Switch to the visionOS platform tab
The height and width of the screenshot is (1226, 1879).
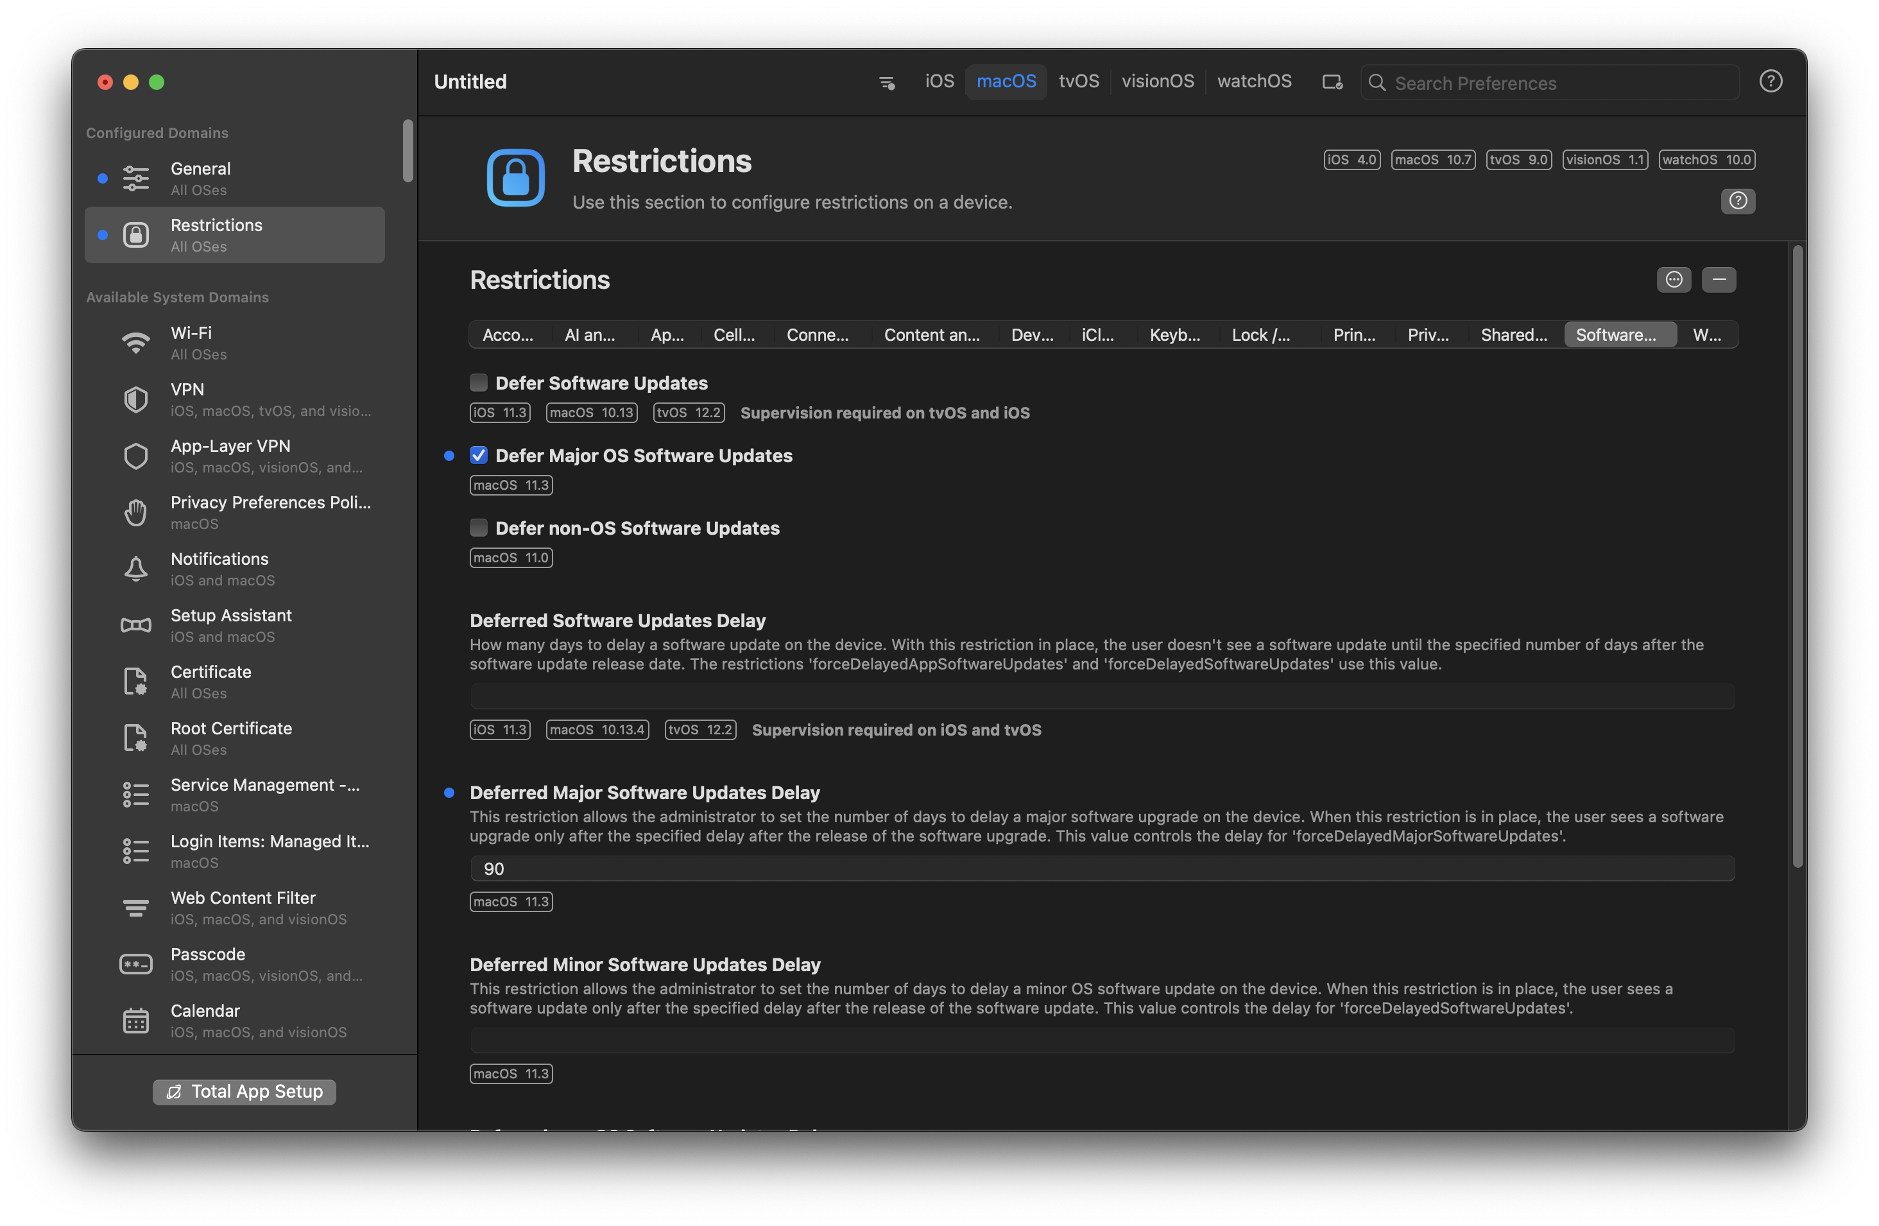[1156, 82]
